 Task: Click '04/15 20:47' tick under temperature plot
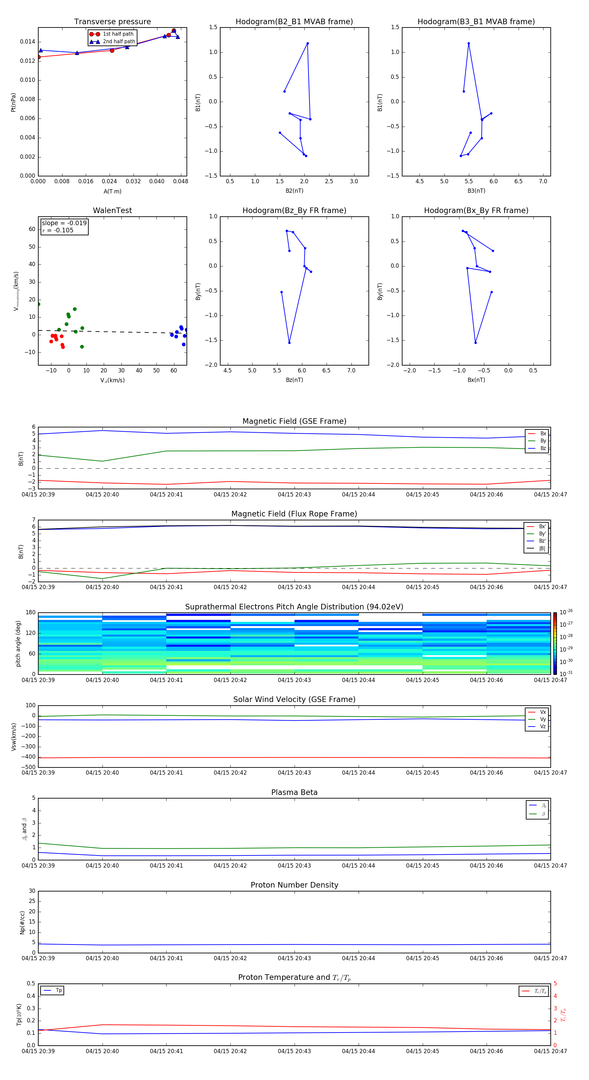tap(550, 1051)
